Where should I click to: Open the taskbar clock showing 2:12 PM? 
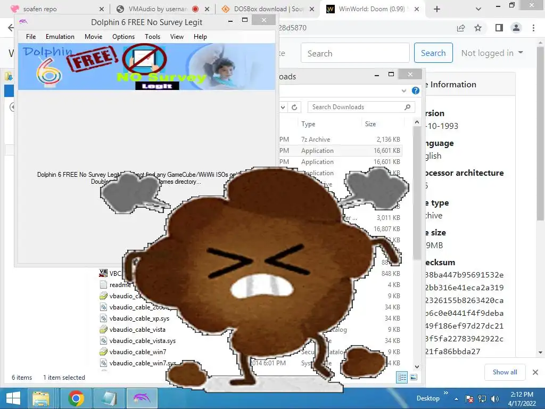click(x=522, y=399)
